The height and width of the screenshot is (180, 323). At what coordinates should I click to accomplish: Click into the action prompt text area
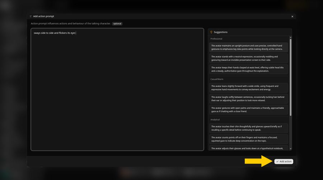click(x=117, y=89)
